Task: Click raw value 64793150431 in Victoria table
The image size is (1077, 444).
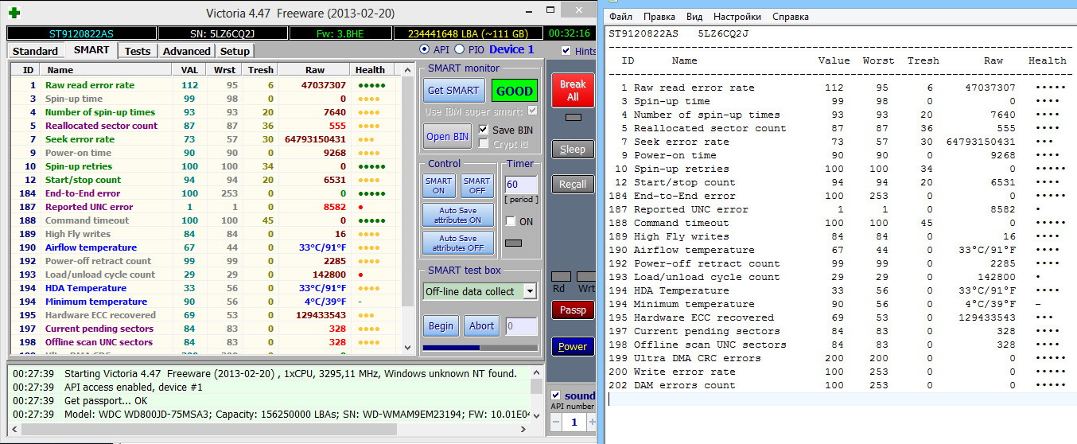Action: (315, 139)
